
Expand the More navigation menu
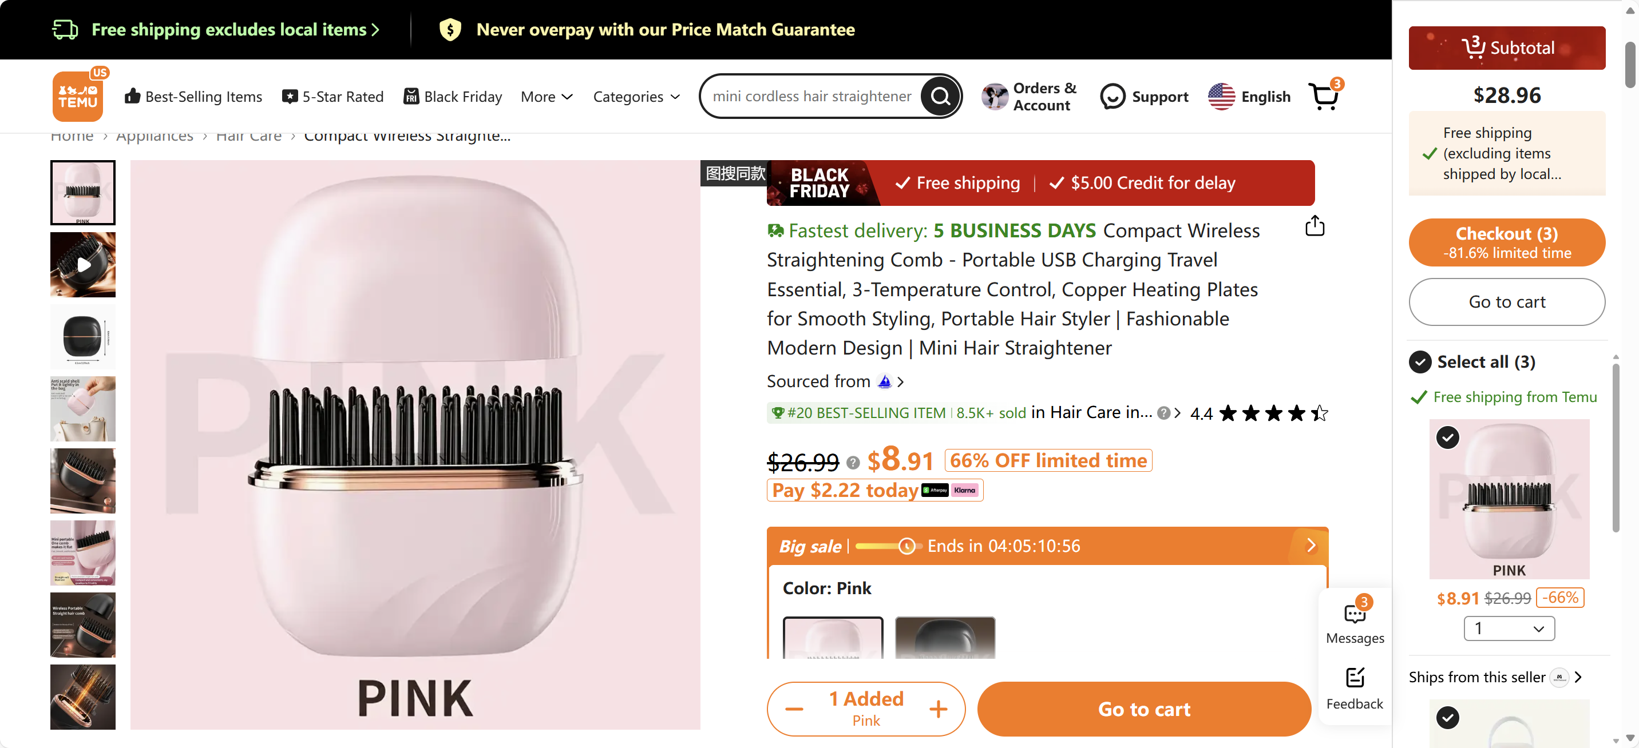(x=546, y=96)
